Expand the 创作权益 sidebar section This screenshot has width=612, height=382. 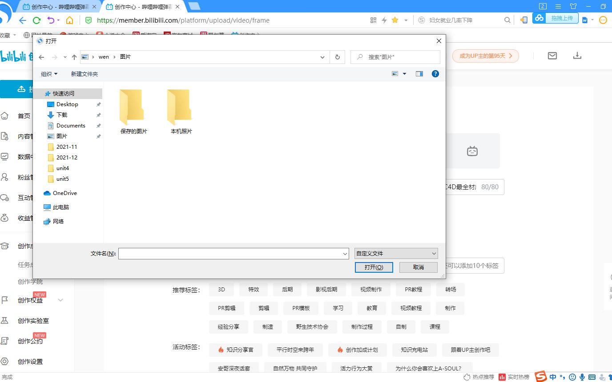point(61,300)
